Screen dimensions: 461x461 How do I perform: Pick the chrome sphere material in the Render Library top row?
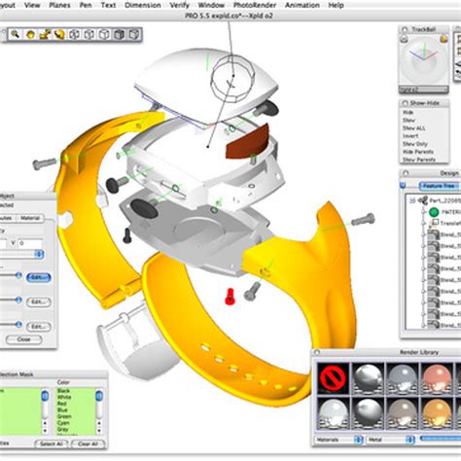[x=368, y=378]
